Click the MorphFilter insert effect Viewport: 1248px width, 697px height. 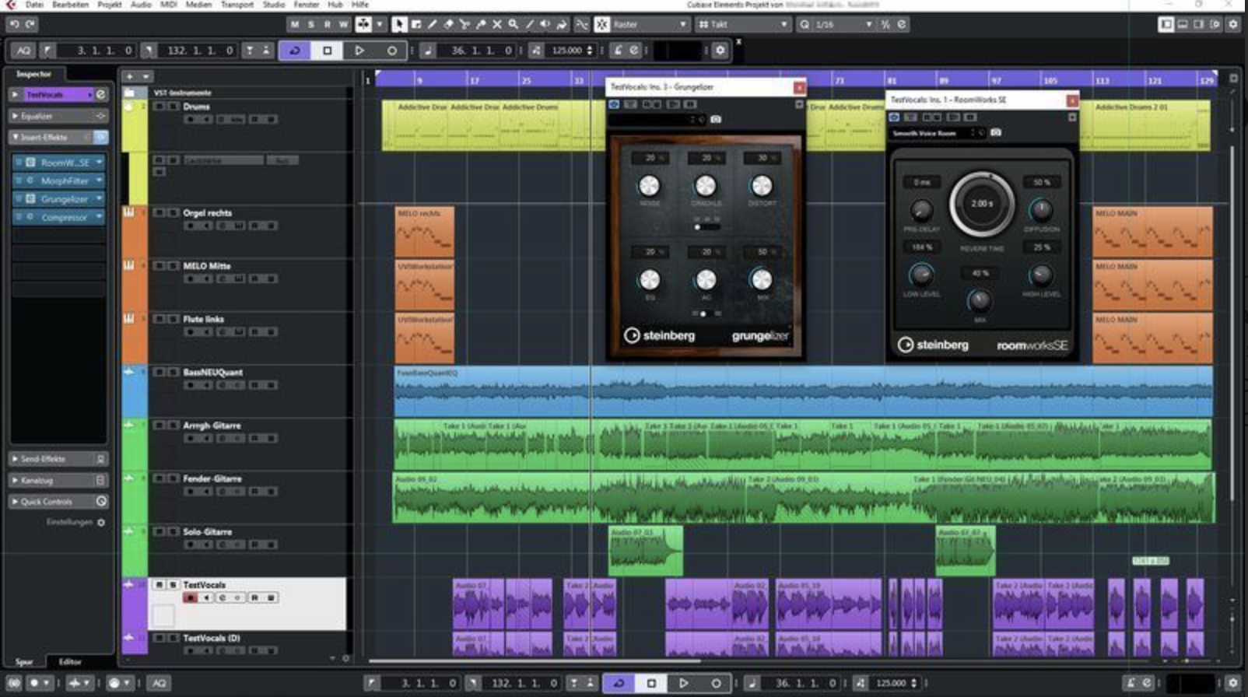pyautogui.click(x=64, y=180)
